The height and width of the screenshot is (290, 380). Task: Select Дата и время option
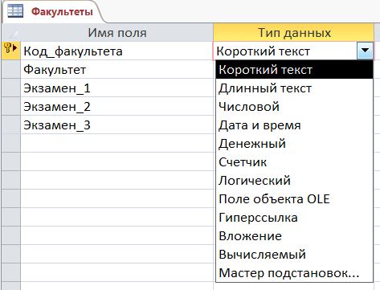(x=294, y=125)
